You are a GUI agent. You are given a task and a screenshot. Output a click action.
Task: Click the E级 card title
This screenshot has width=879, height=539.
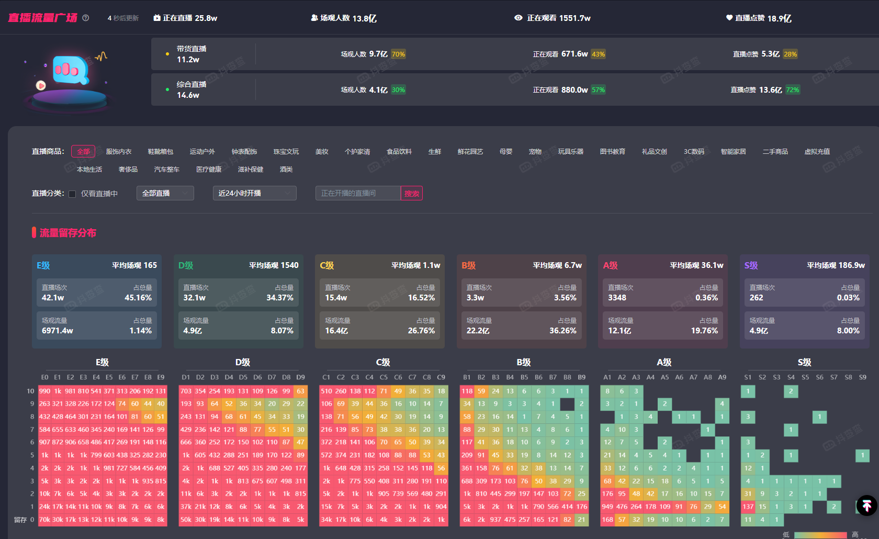[x=43, y=265]
